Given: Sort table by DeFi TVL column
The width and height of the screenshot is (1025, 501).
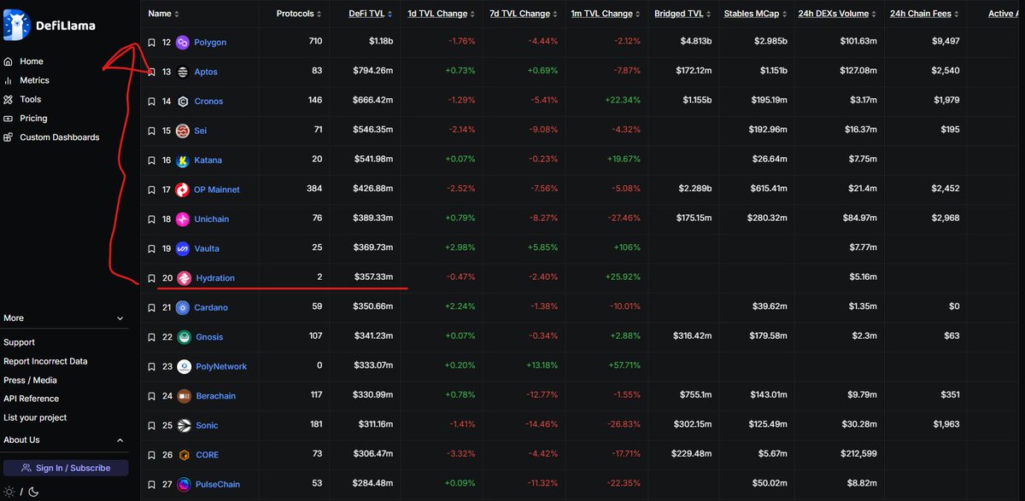Looking at the screenshot, I should (371, 14).
